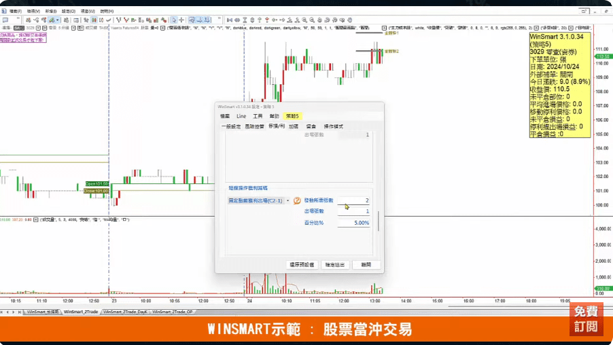Open the 檔案 menu in WinSmart dialog
613x345 pixels.
tap(225, 116)
